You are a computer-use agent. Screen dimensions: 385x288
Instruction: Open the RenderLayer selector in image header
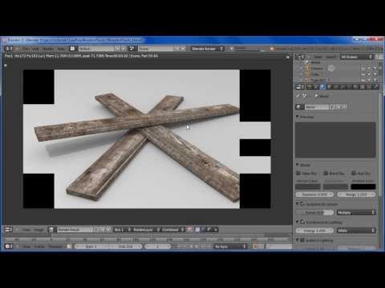144,230
